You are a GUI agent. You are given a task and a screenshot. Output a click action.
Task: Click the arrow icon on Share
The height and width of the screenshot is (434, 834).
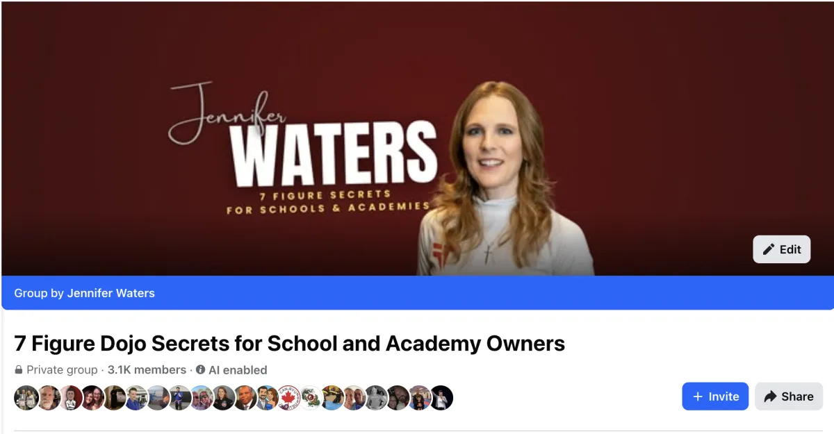tap(770, 397)
